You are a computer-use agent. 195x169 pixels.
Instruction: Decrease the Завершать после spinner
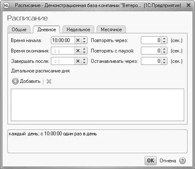[84, 63]
